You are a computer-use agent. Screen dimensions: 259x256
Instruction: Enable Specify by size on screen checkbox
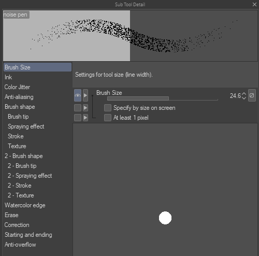pyautogui.click(x=108, y=108)
